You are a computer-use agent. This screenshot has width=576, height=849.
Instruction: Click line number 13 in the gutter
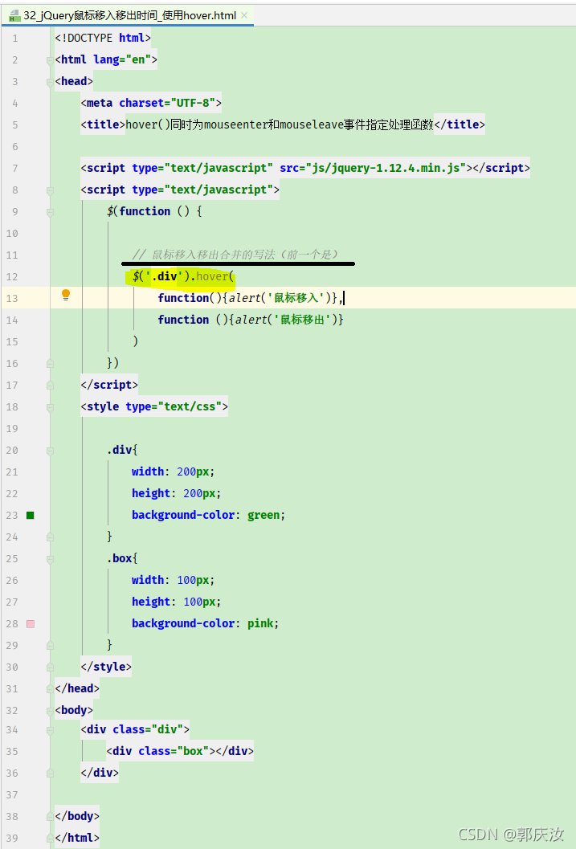tap(12, 298)
